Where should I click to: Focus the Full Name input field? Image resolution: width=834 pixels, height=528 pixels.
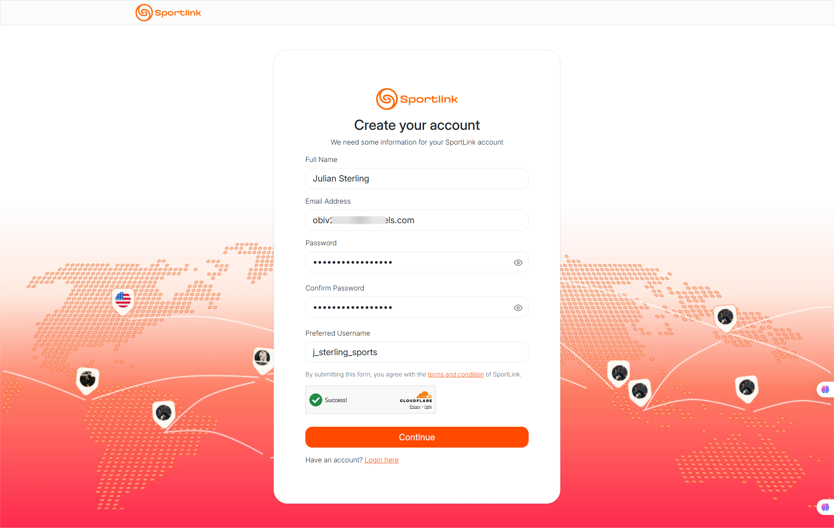[417, 178]
